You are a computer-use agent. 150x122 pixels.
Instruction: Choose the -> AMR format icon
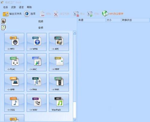(x=14, y=83)
